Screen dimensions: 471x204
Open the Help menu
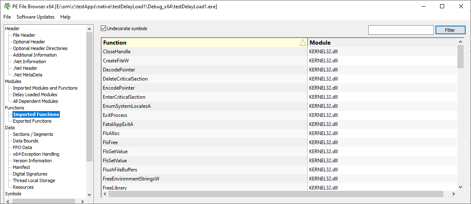tap(65, 17)
